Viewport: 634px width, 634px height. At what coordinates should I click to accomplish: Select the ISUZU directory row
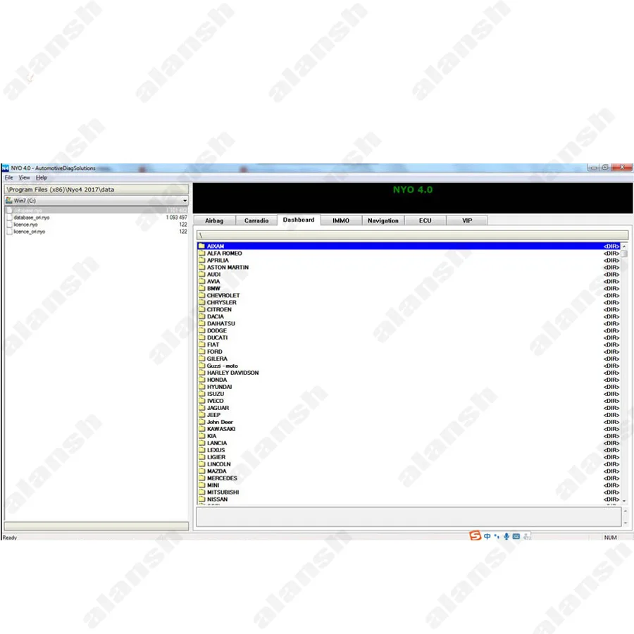tap(409, 394)
